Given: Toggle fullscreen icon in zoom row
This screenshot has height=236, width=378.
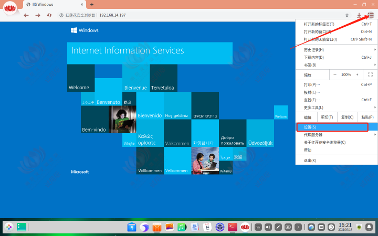Looking at the screenshot, I should [x=370, y=75].
